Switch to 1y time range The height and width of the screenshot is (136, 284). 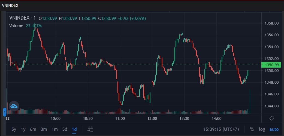tap(23, 129)
